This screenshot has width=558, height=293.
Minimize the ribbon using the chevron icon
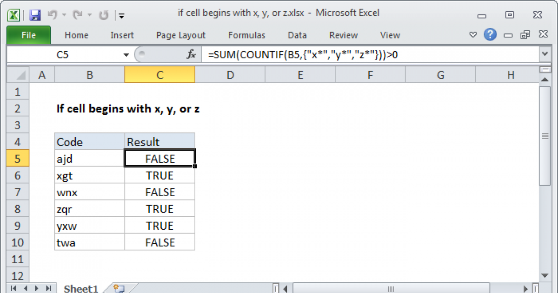click(473, 35)
